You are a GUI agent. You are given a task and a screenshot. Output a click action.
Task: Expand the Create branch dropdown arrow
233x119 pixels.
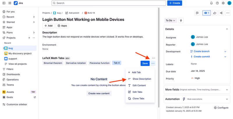pyautogui.click(x=225, y=51)
